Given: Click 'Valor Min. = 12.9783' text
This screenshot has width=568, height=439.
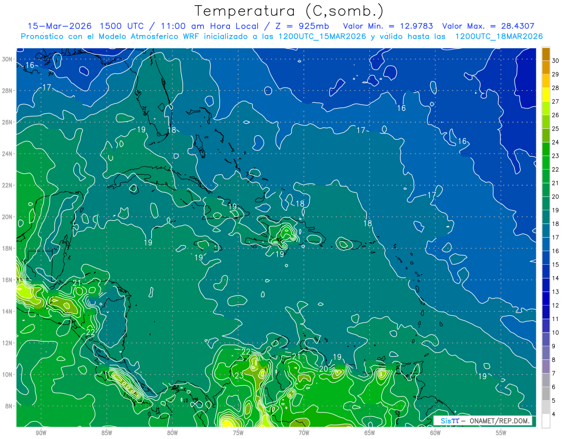Looking at the screenshot, I should pos(388,26).
